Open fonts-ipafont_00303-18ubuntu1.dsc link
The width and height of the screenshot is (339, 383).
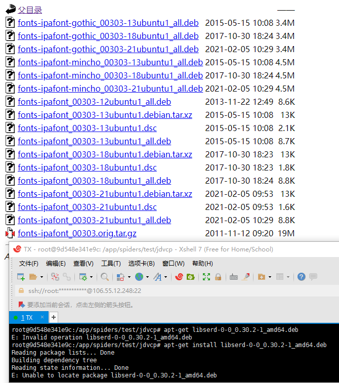point(87,168)
